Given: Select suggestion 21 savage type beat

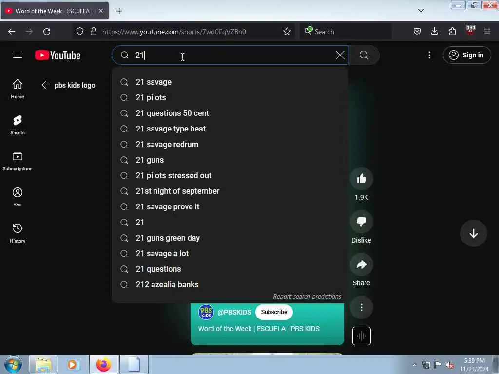Looking at the screenshot, I should point(230,129).
